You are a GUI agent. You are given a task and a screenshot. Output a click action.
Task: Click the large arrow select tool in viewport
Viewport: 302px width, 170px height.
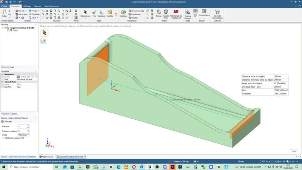45,32
